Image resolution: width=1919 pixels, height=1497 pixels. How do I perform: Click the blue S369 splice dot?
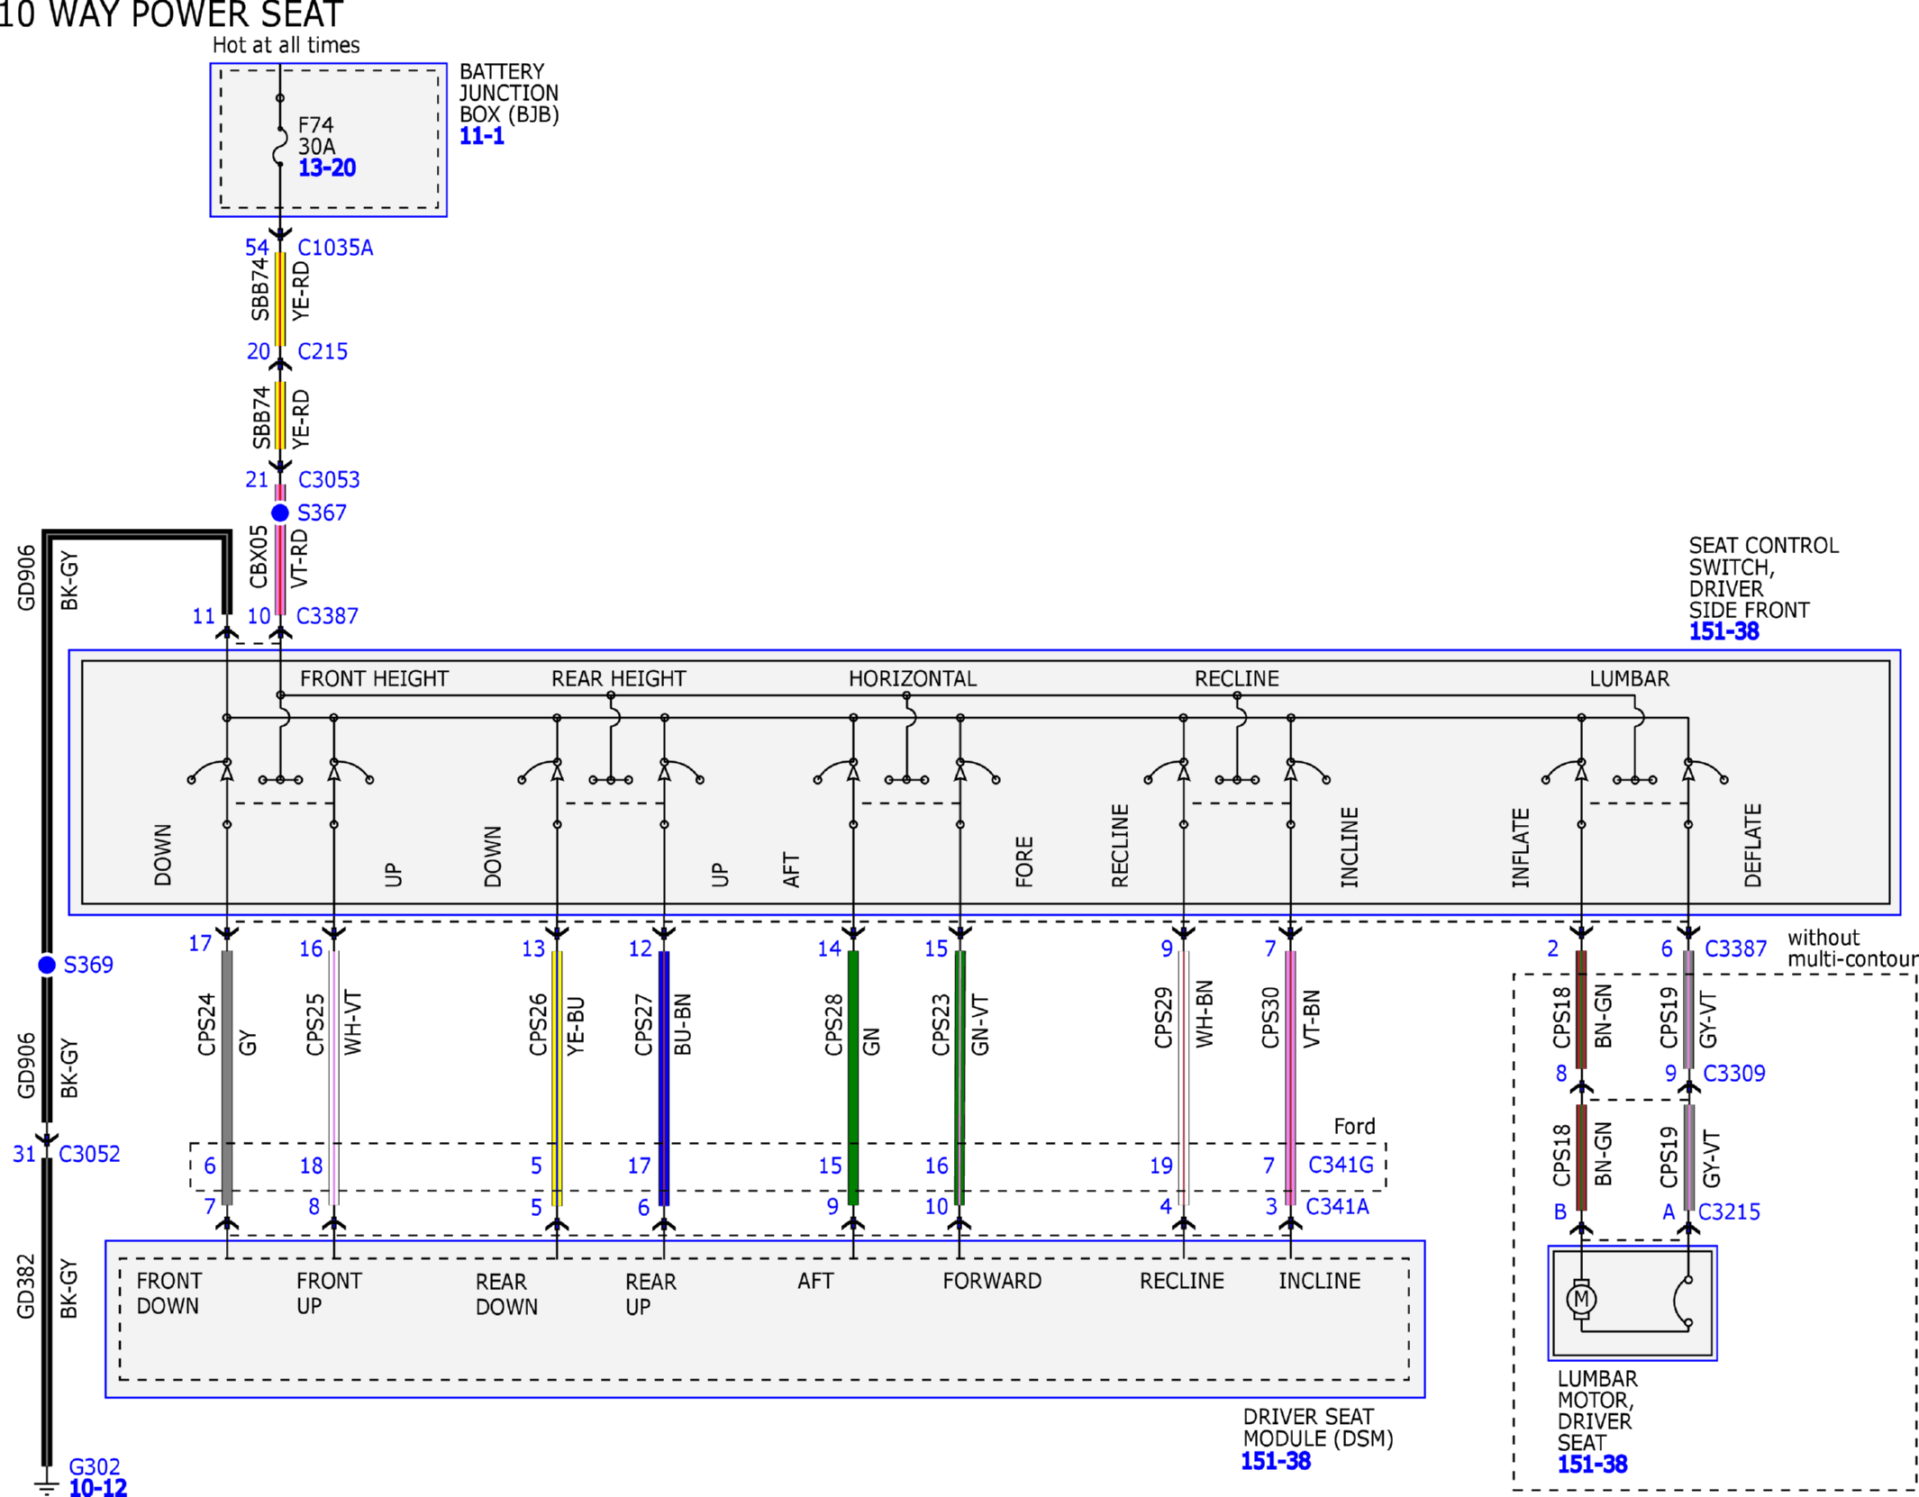click(47, 965)
